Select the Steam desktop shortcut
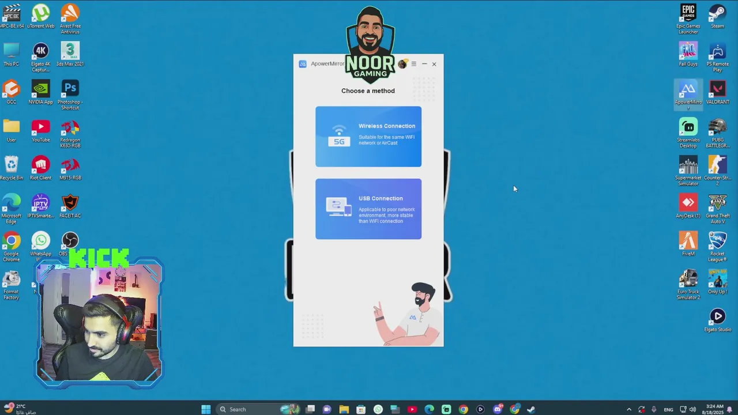738x415 pixels. 717,16
